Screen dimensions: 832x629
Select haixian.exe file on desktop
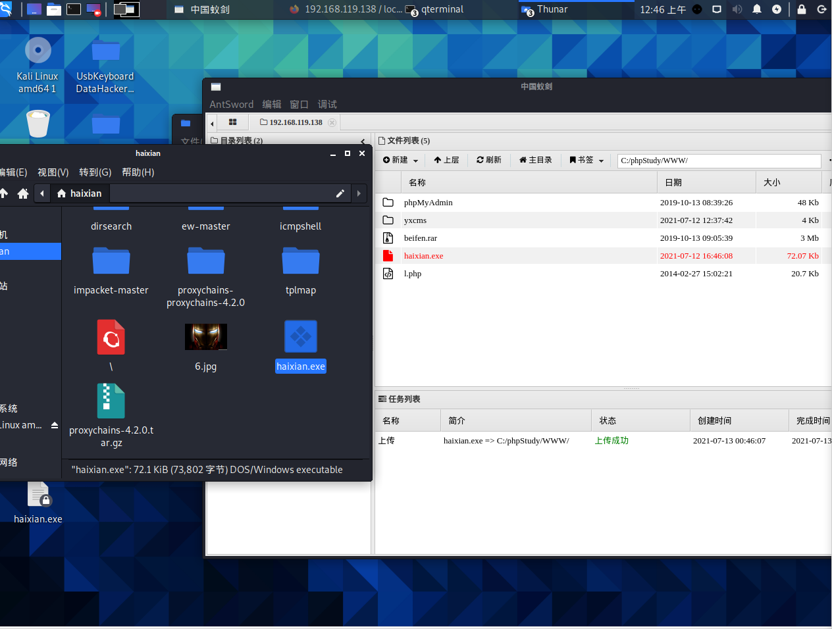[x=38, y=503]
